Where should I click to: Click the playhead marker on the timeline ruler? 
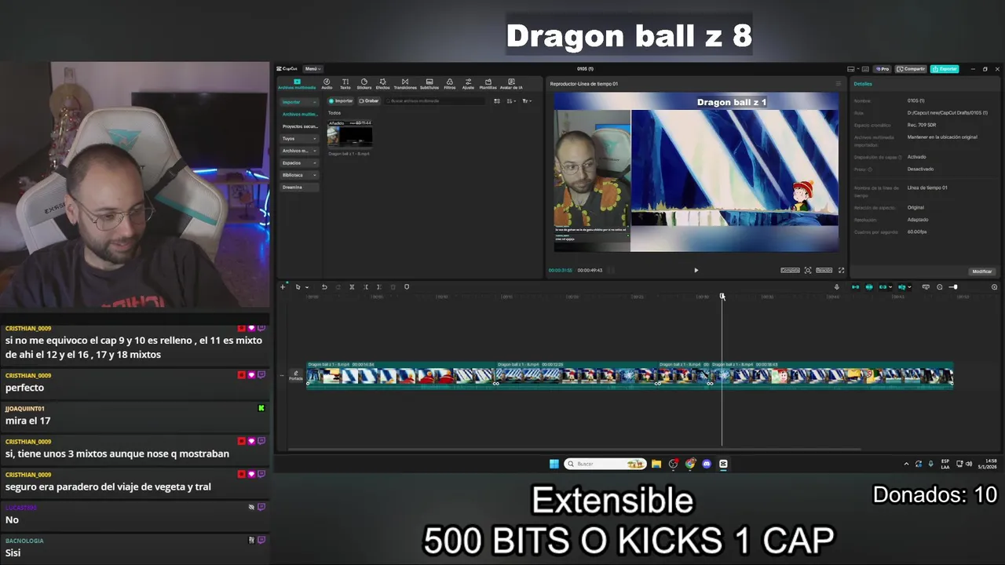point(722,297)
